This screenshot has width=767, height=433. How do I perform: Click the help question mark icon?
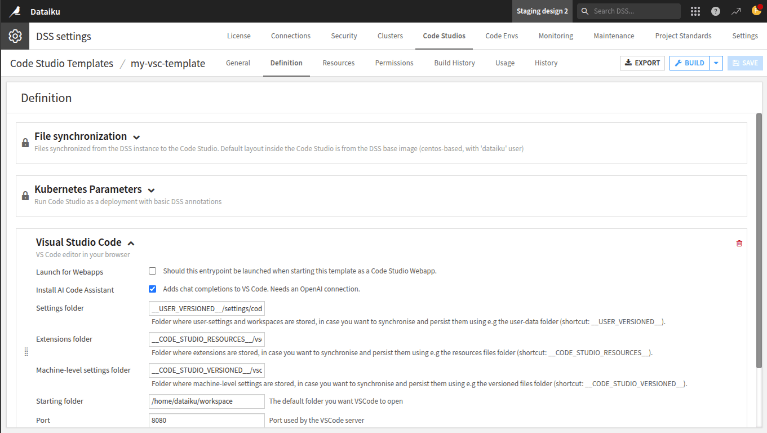tap(715, 11)
